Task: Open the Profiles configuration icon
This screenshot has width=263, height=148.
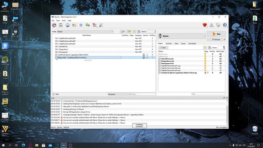Action: 74,25
